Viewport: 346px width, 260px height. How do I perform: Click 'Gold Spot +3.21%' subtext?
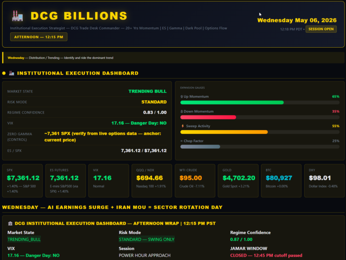tap(236, 186)
